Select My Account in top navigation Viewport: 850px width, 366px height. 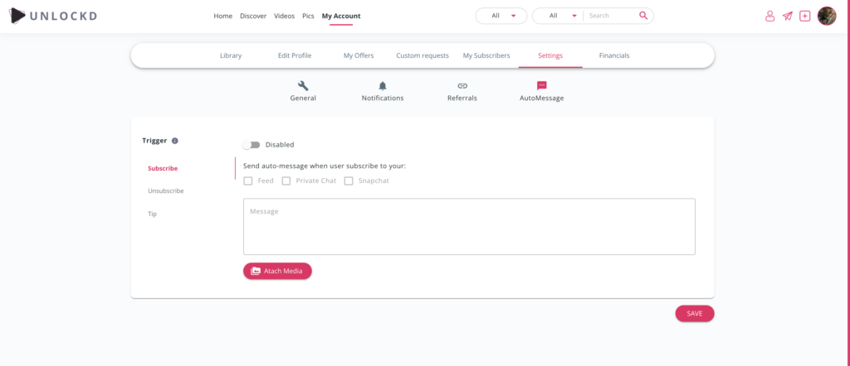click(x=341, y=16)
